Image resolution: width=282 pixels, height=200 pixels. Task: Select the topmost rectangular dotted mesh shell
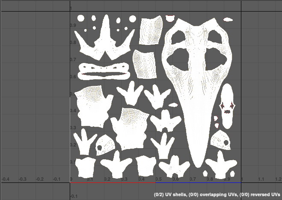151,30
